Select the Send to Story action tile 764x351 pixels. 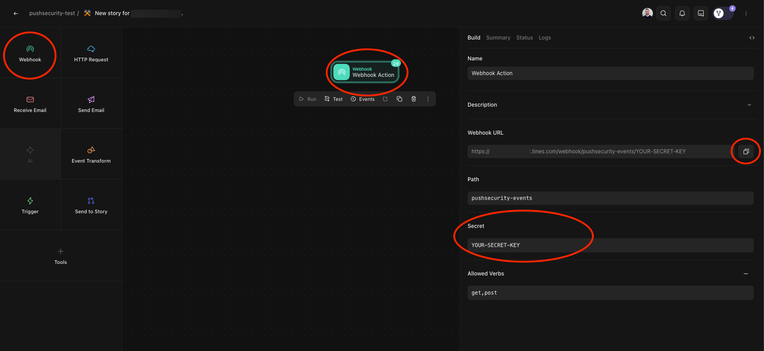tap(91, 205)
